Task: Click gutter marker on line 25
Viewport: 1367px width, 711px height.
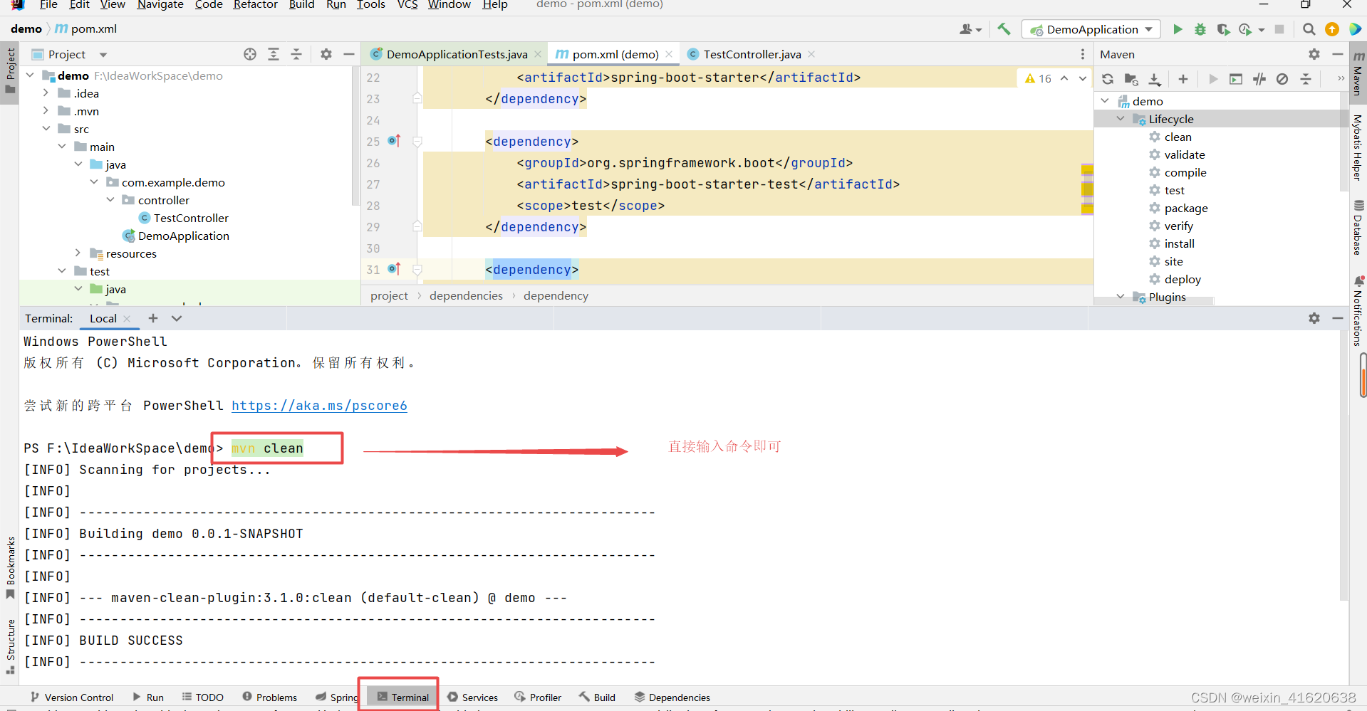Action: 395,141
